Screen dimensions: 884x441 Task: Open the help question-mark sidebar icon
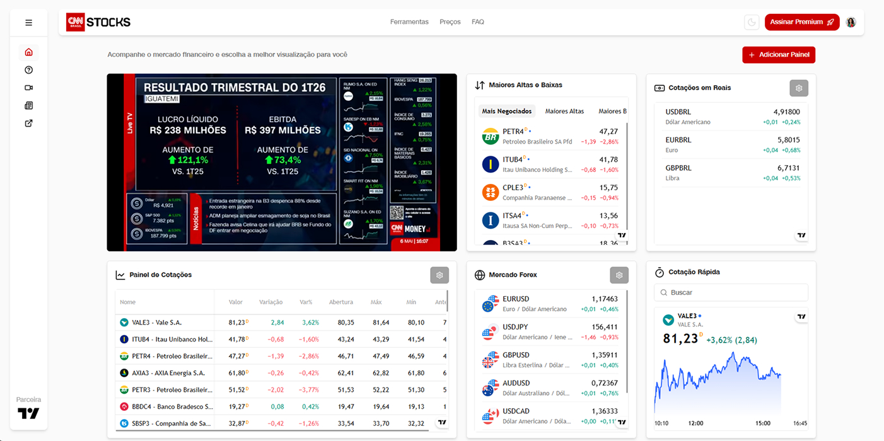coord(28,70)
